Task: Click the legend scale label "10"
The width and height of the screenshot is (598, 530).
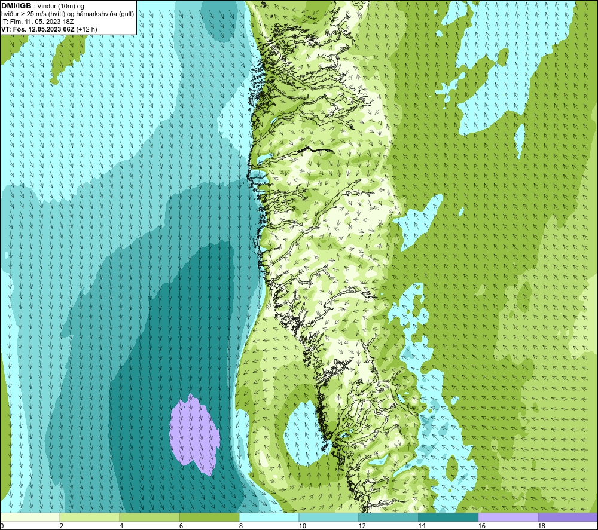Action: [x=302, y=526]
